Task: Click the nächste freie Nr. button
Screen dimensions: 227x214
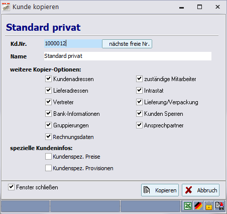Action: 127,44
